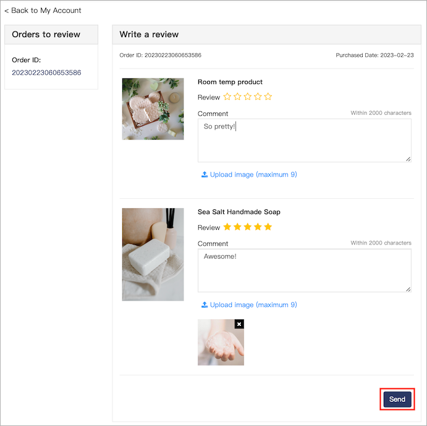Click upload icon under Sea Salt Soap comment
The height and width of the screenshot is (426, 427).
coord(205,304)
